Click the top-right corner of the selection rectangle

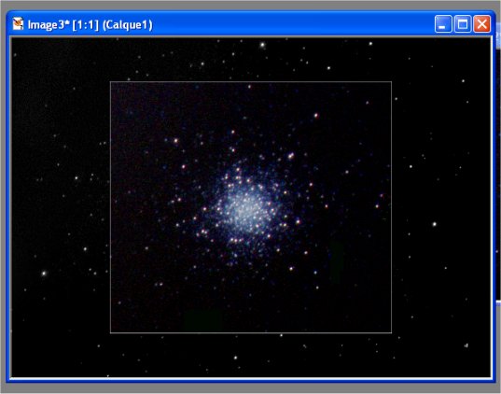coord(392,82)
